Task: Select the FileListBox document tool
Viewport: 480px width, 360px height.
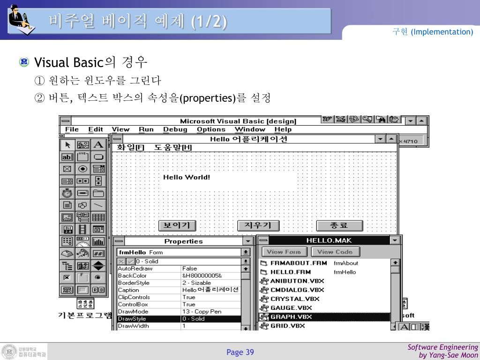Action: pyautogui.click(x=67, y=205)
